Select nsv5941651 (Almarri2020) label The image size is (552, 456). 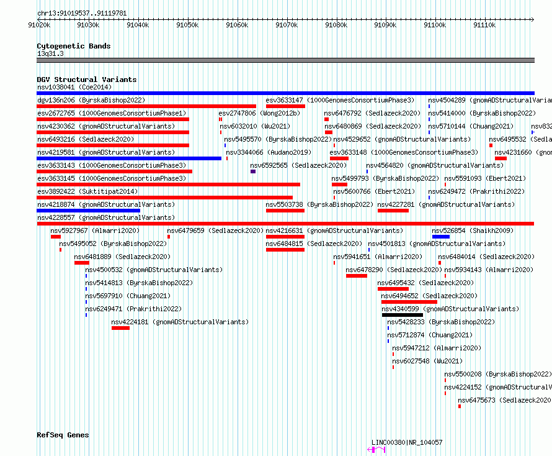[x=378, y=257]
